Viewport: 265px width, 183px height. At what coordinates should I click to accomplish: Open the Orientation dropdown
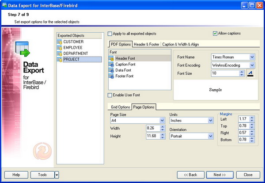click(210, 136)
